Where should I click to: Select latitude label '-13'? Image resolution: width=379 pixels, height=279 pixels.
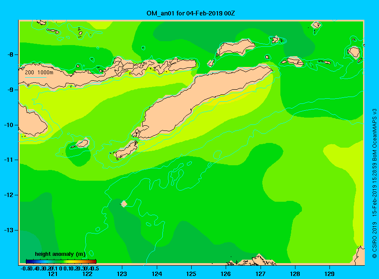[x=9, y=230]
